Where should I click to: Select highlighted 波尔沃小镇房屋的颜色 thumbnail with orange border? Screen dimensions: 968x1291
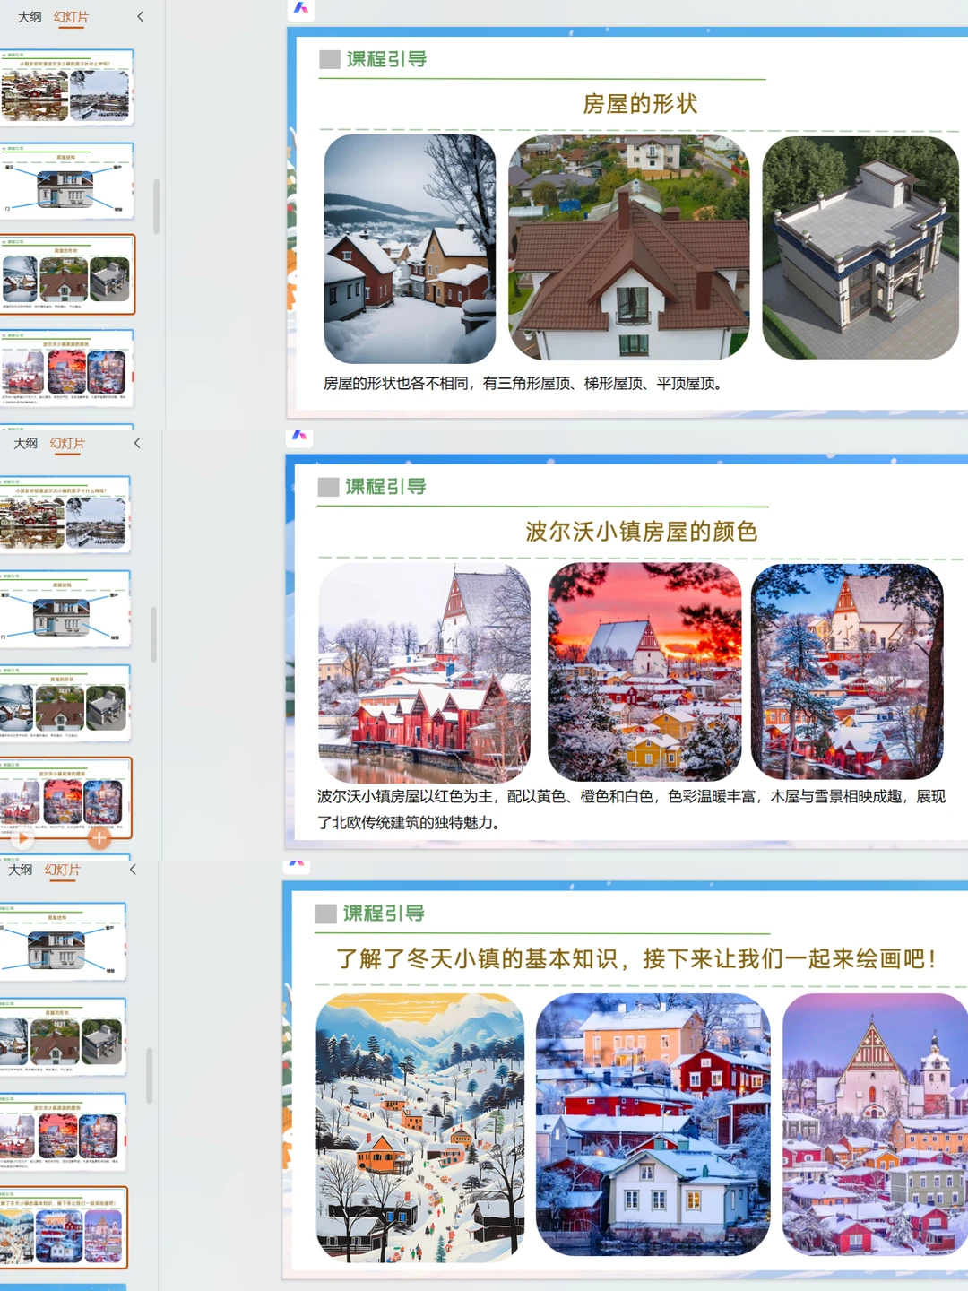coord(65,798)
